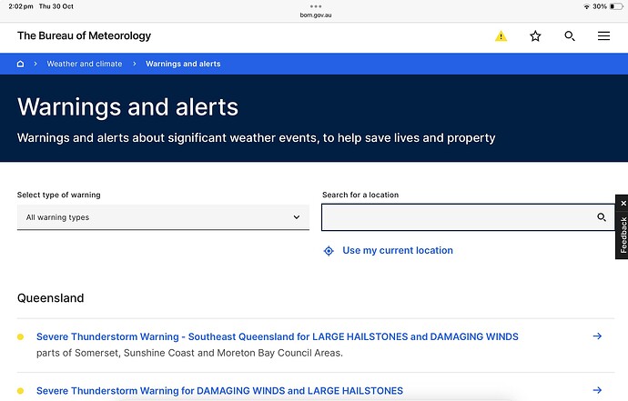Open the vertical Feedback tab
The height and width of the screenshot is (401, 628).
click(x=623, y=235)
